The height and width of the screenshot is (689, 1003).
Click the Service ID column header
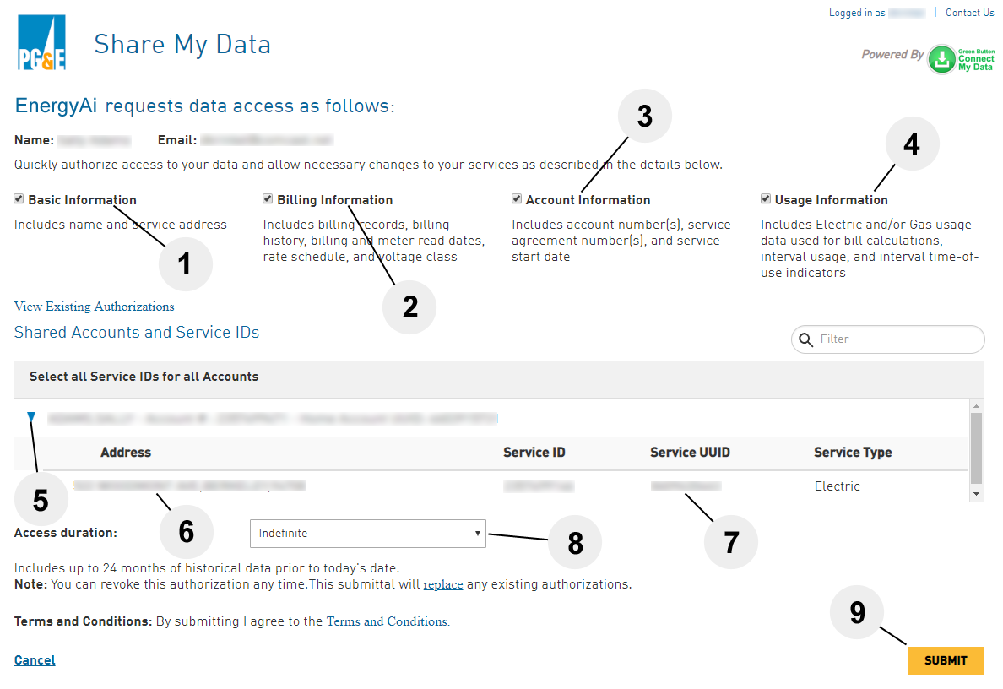534,453
